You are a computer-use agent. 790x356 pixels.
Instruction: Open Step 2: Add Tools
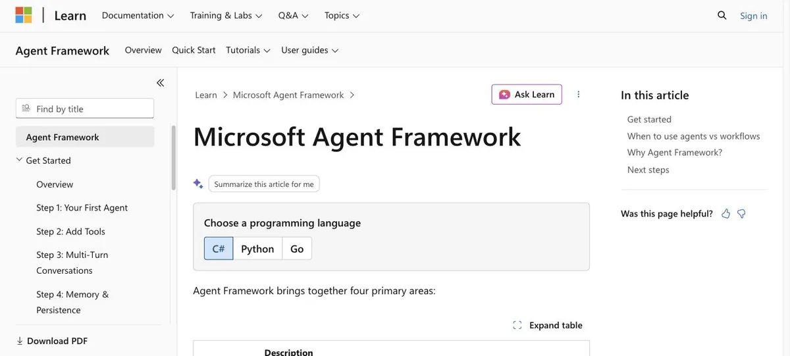70,232
